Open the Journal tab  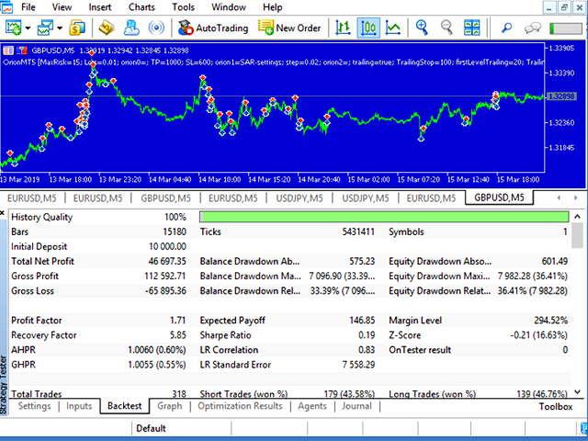356,406
